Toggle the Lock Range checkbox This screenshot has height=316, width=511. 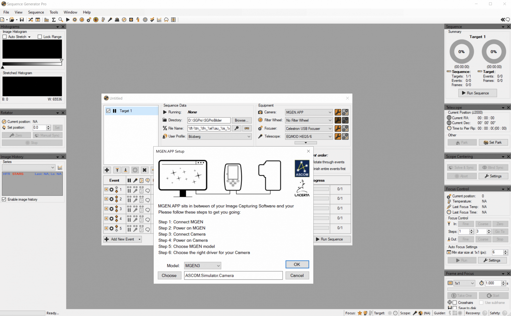click(x=40, y=37)
